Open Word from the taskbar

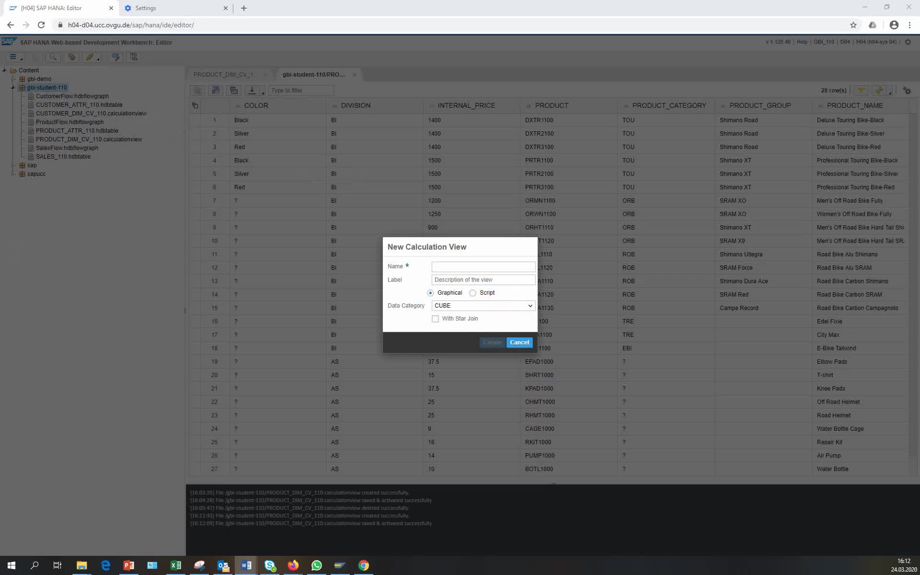click(x=246, y=565)
